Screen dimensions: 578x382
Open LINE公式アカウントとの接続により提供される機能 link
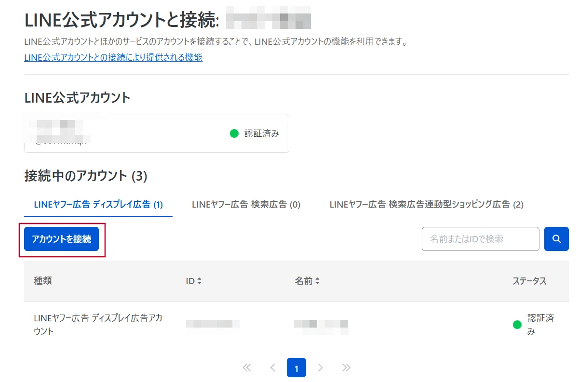coord(113,57)
